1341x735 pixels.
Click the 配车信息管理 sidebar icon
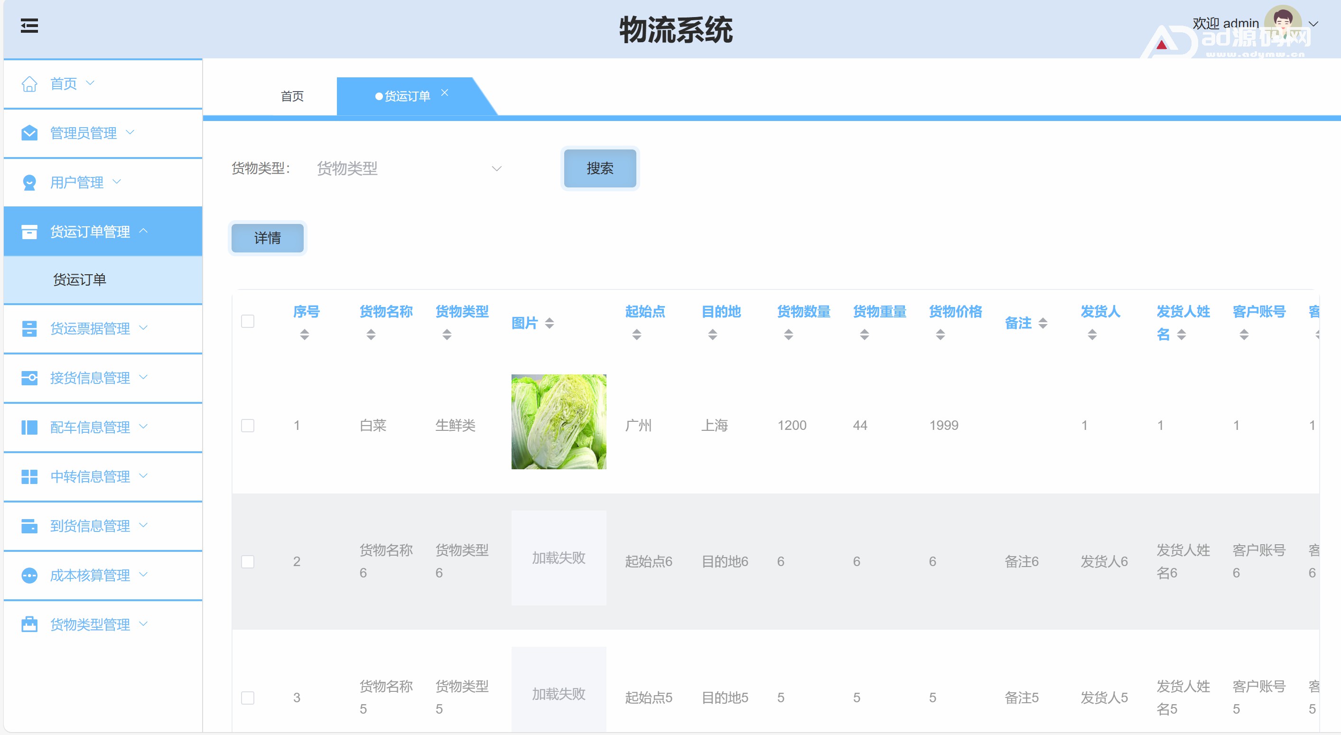click(x=29, y=428)
